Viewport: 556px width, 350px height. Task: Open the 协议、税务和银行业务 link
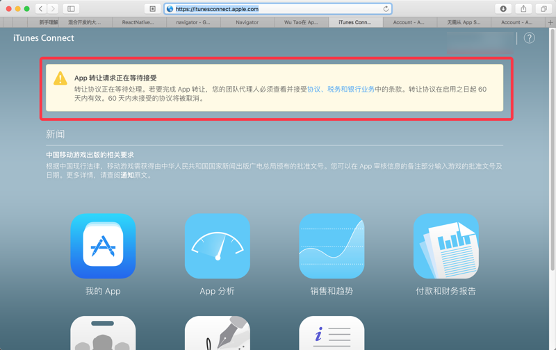pyautogui.click(x=341, y=90)
